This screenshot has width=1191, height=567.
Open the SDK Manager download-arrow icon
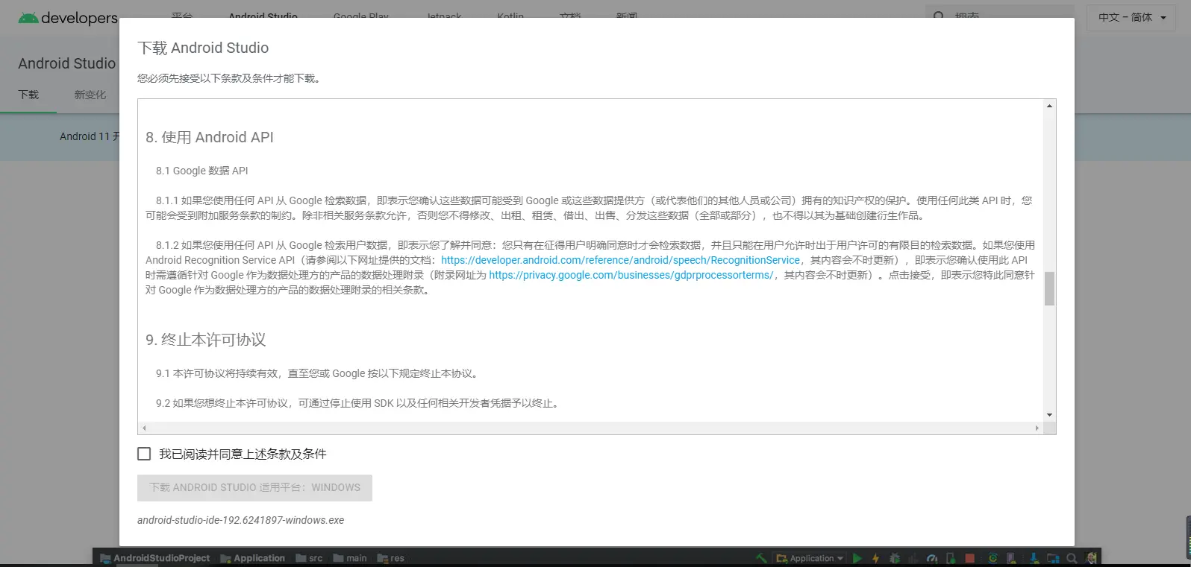tap(1034, 558)
